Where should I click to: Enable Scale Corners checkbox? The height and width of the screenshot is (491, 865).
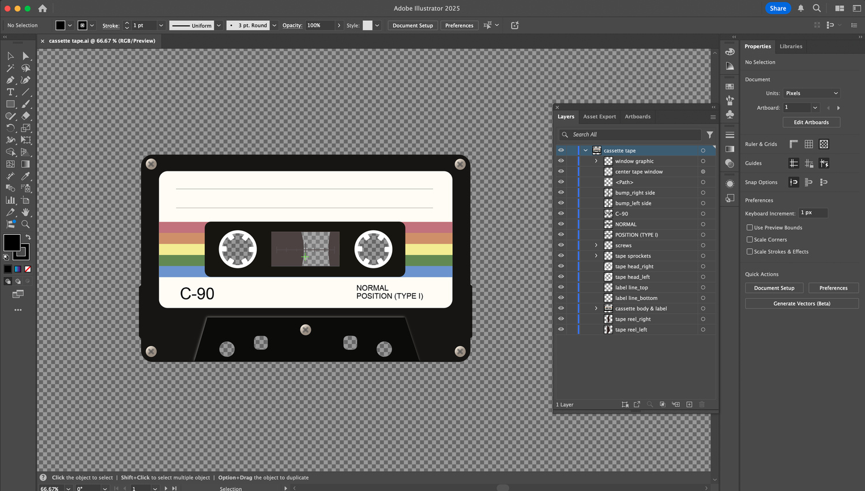750,239
